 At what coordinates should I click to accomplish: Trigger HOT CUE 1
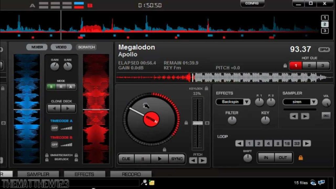pyautogui.click(x=296, y=66)
